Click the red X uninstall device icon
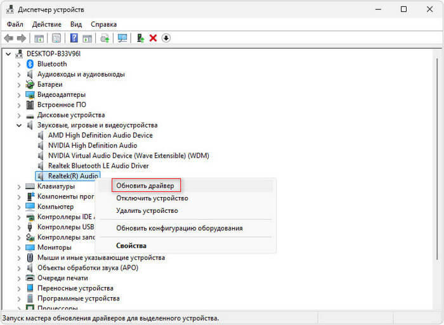This screenshot has height=325, width=444. coord(153,39)
